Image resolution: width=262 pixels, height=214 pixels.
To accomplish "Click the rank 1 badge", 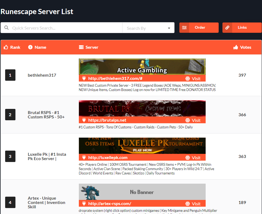I will (x=10, y=75).
